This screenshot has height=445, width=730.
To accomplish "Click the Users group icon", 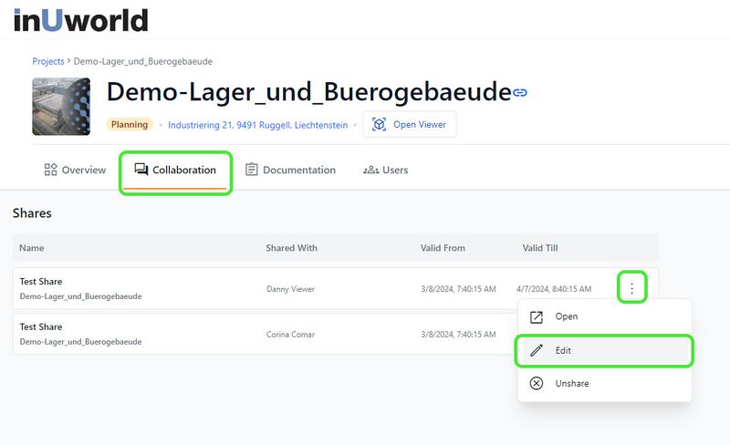I will tap(370, 170).
